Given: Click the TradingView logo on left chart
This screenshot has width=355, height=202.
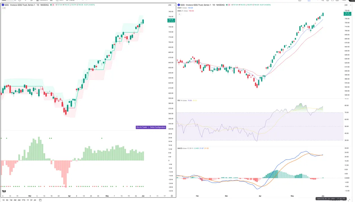Looking at the screenshot, I should [x=4, y=192].
